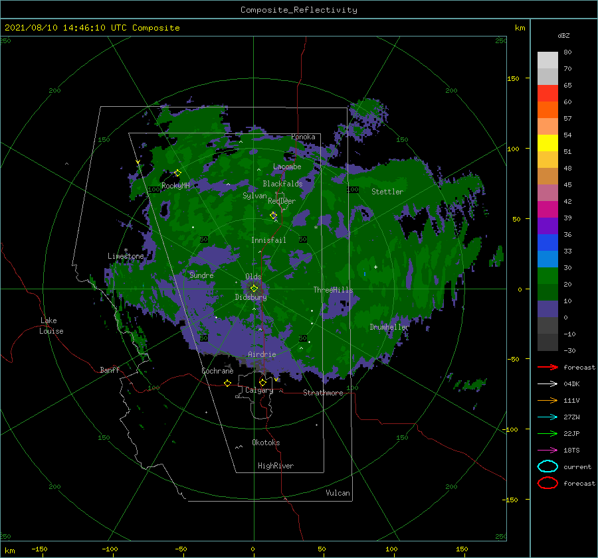Click the red forecast arrow in legend
Viewport: 598px width, 558px height.
click(548, 367)
